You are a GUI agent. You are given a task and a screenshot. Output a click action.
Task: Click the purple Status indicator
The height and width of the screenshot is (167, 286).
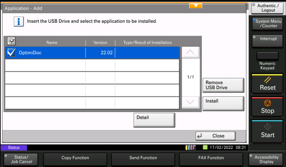tap(14, 148)
